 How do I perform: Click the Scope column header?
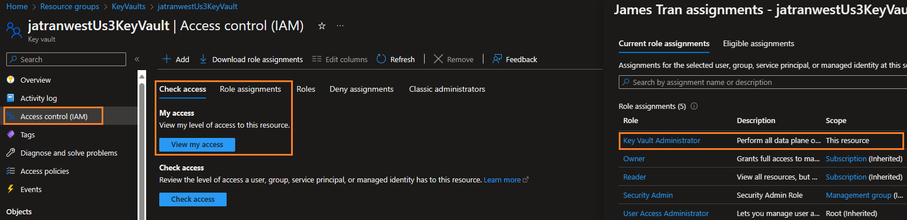[x=836, y=121]
